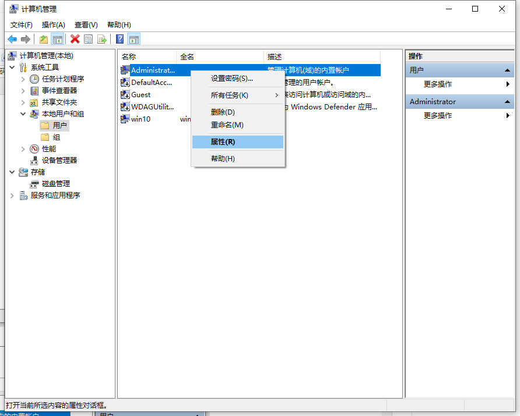520x416 pixels.
Task: Expand the 服务和应用程序 tree node
Action: pos(12,195)
